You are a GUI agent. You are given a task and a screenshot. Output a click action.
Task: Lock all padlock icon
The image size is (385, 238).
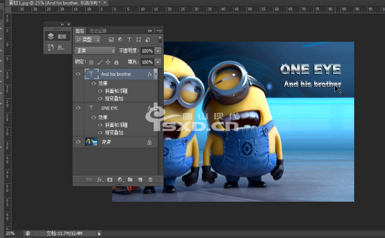point(117,62)
